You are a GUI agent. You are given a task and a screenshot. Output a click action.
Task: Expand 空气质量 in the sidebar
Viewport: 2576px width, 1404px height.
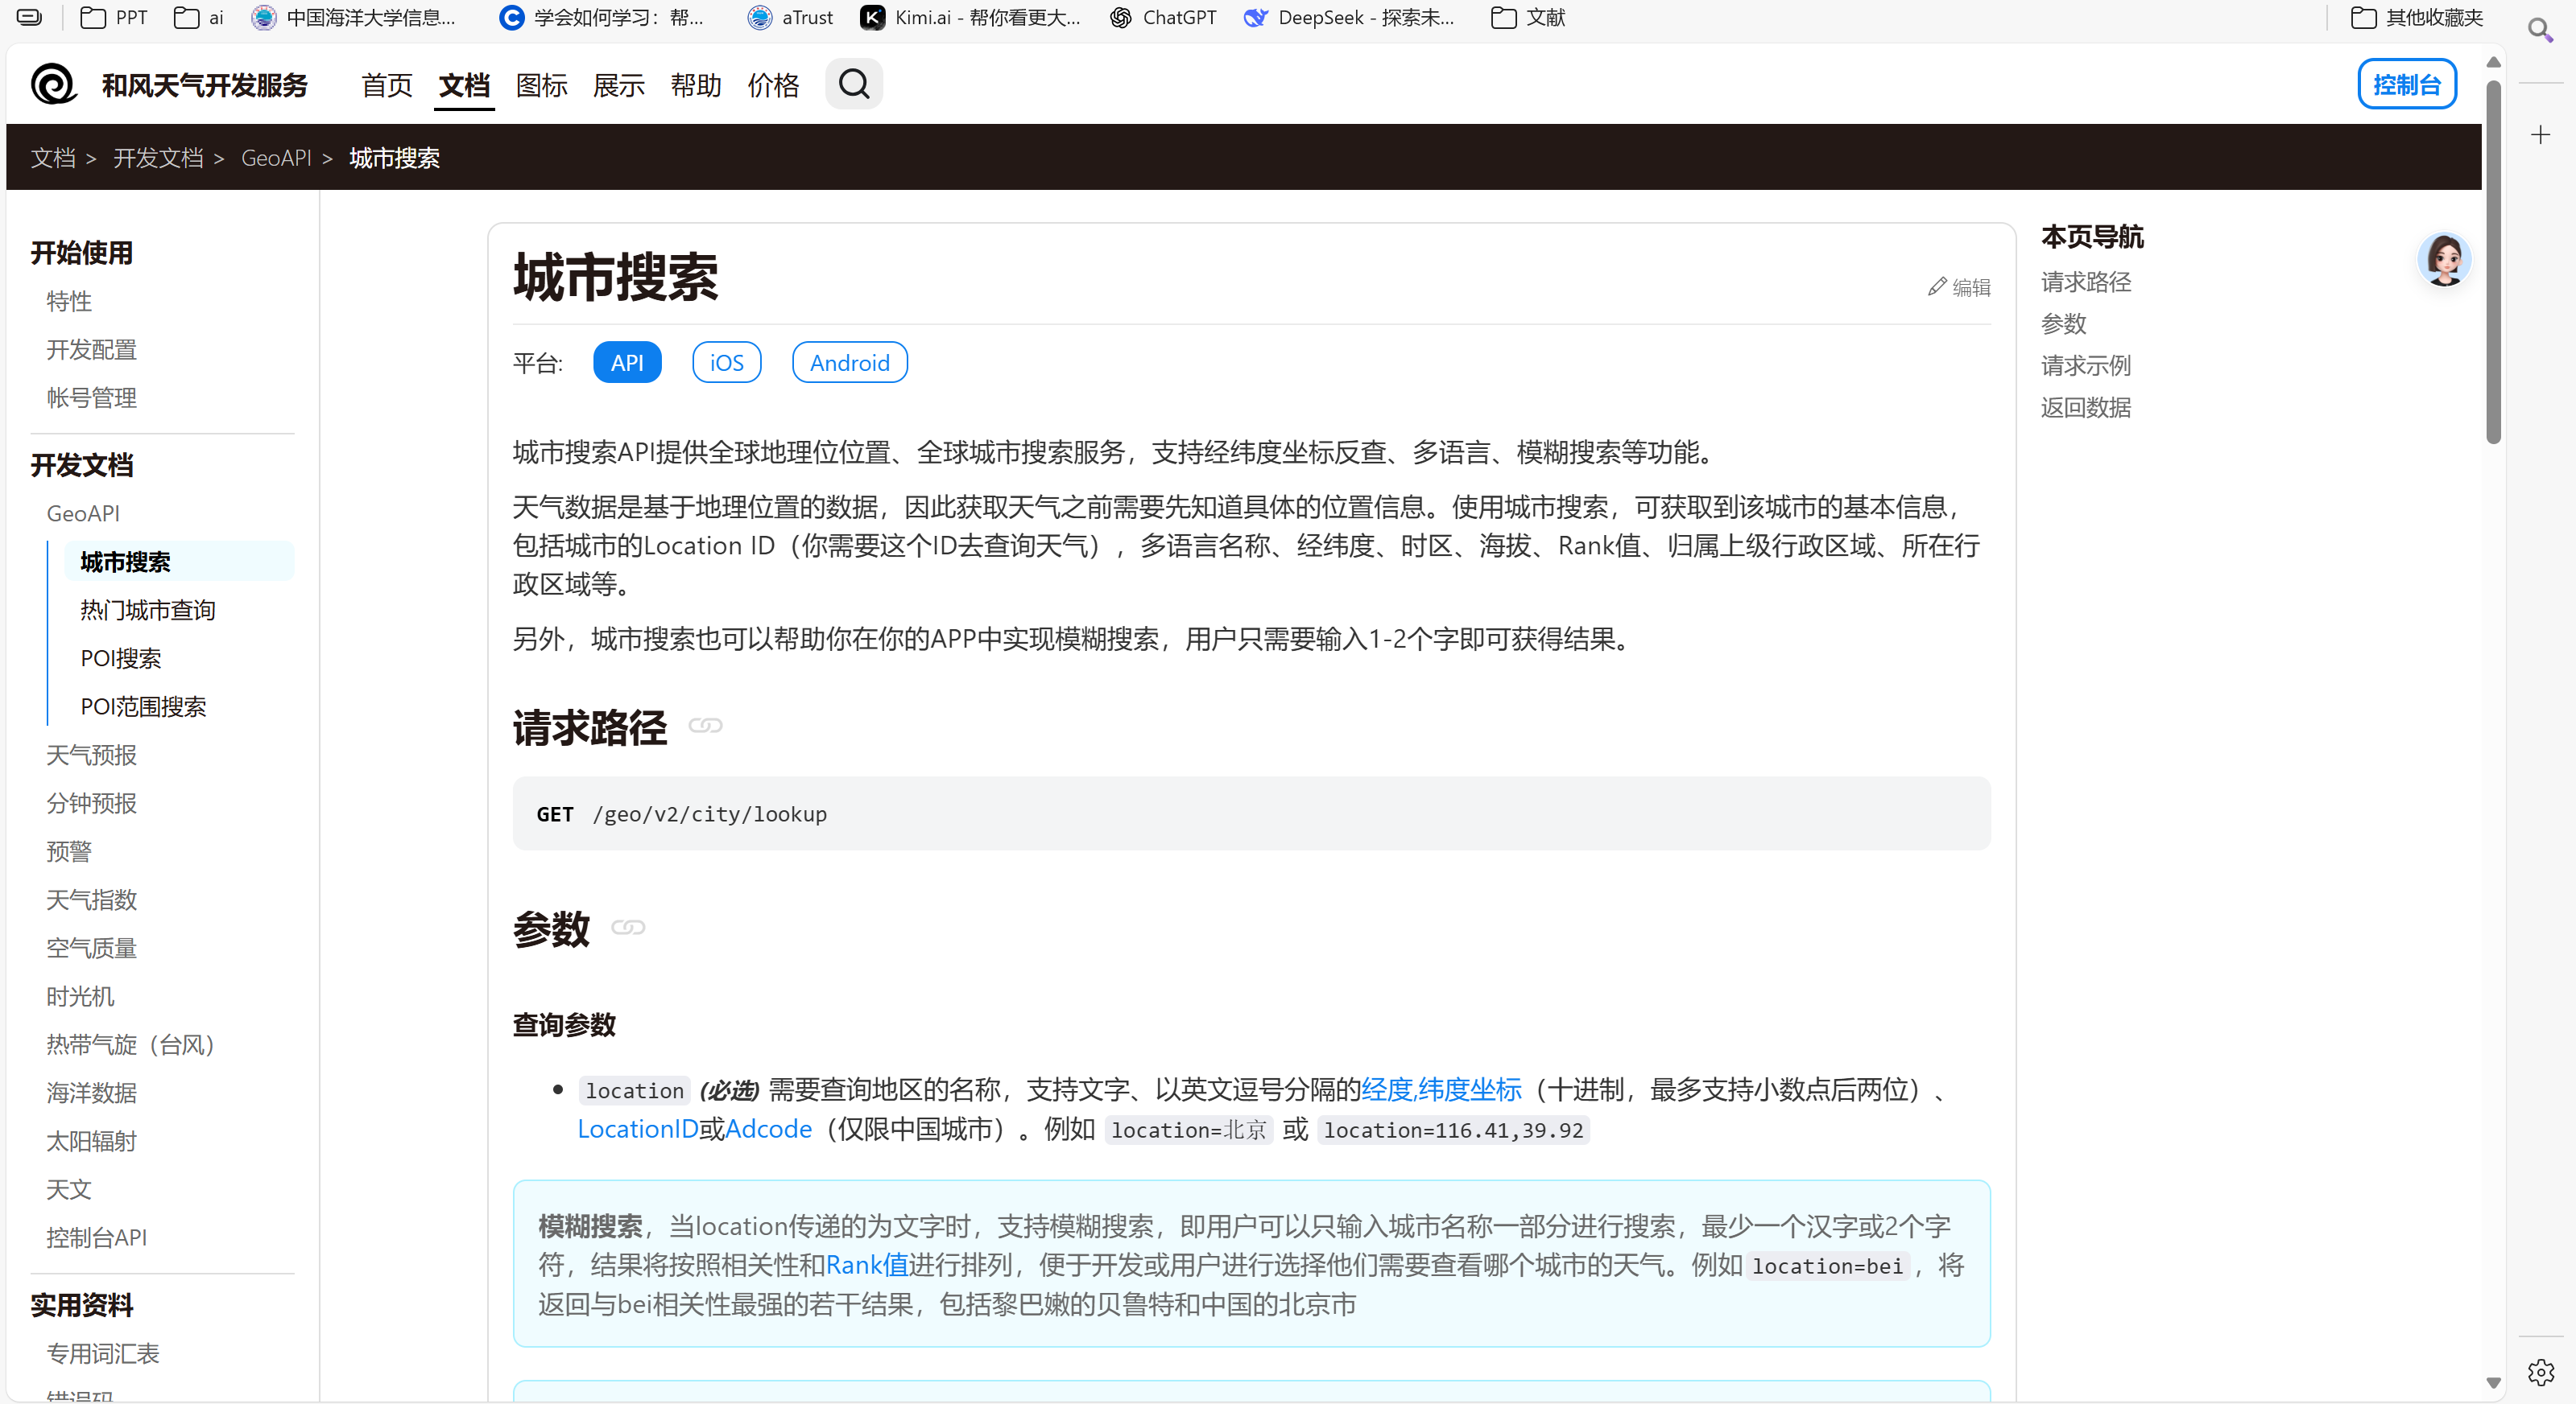(x=91, y=949)
